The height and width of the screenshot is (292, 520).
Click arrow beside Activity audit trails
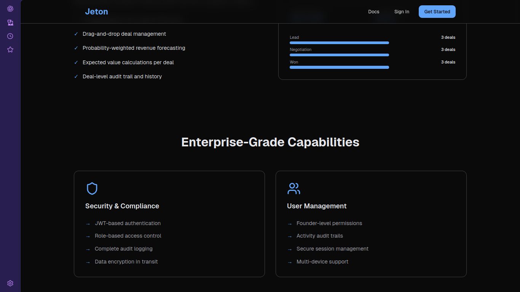click(x=290, y=236)
